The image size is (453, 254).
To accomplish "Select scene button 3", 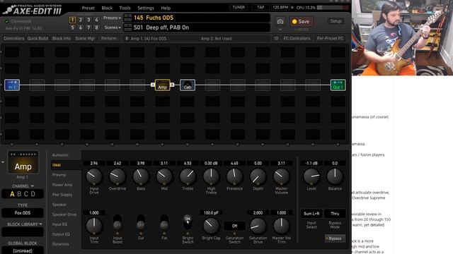I will [x=88, y=20].
